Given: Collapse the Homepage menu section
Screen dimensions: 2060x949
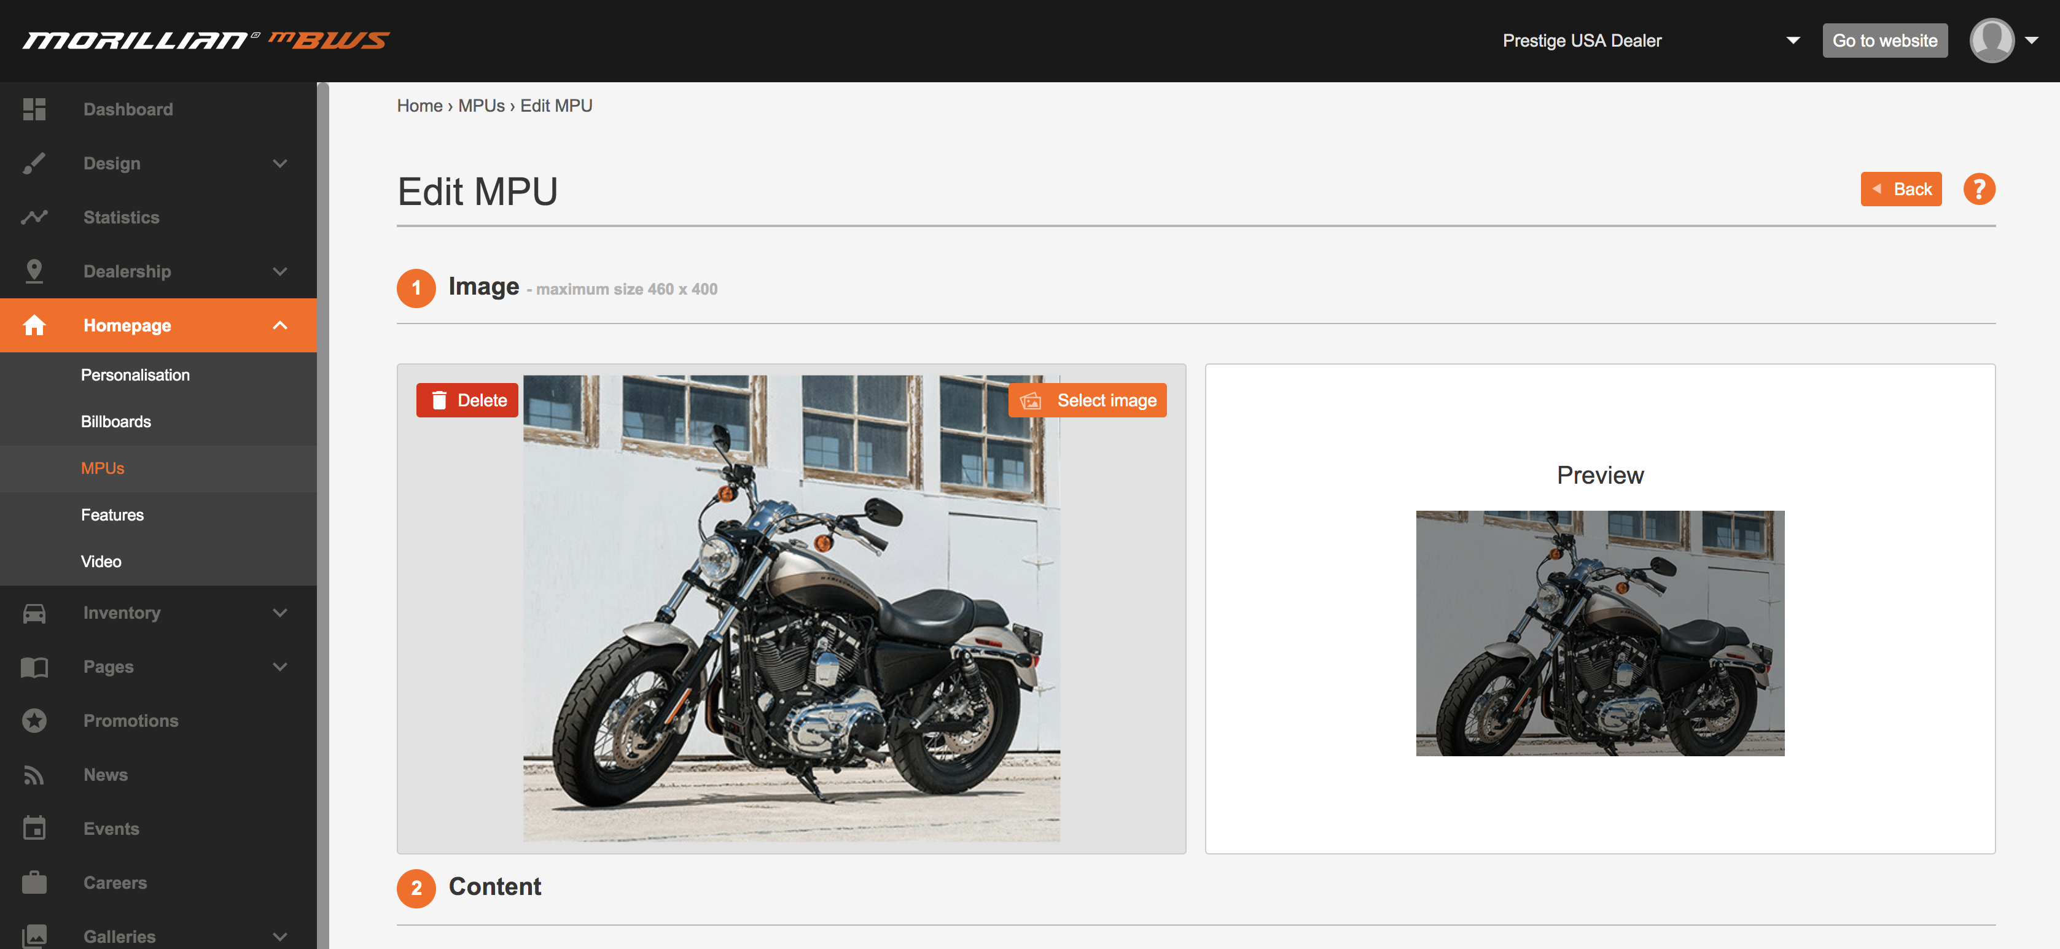Looking at the screenshot, I should click(x=279, y=325).
